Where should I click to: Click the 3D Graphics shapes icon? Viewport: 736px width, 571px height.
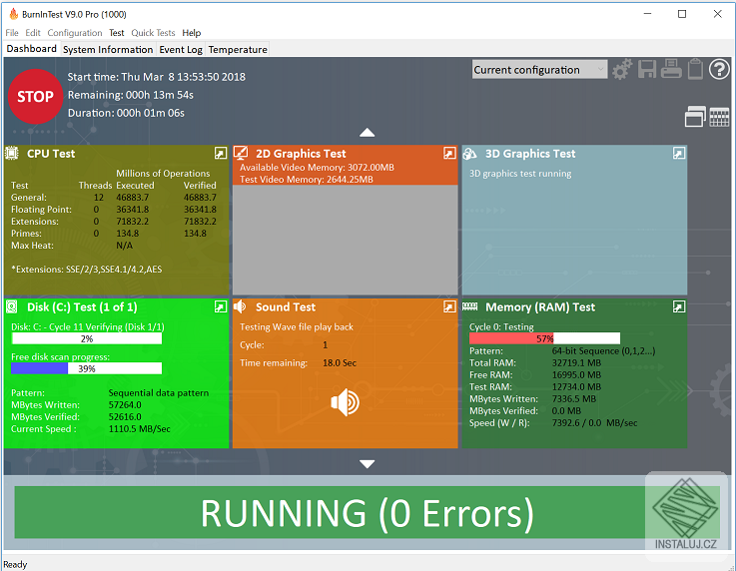tap(469, 154)
